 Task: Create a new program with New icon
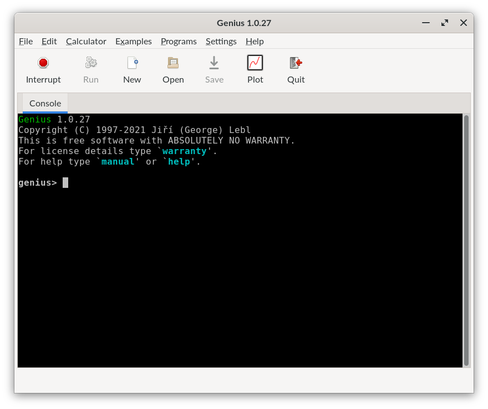coord(133,63)
